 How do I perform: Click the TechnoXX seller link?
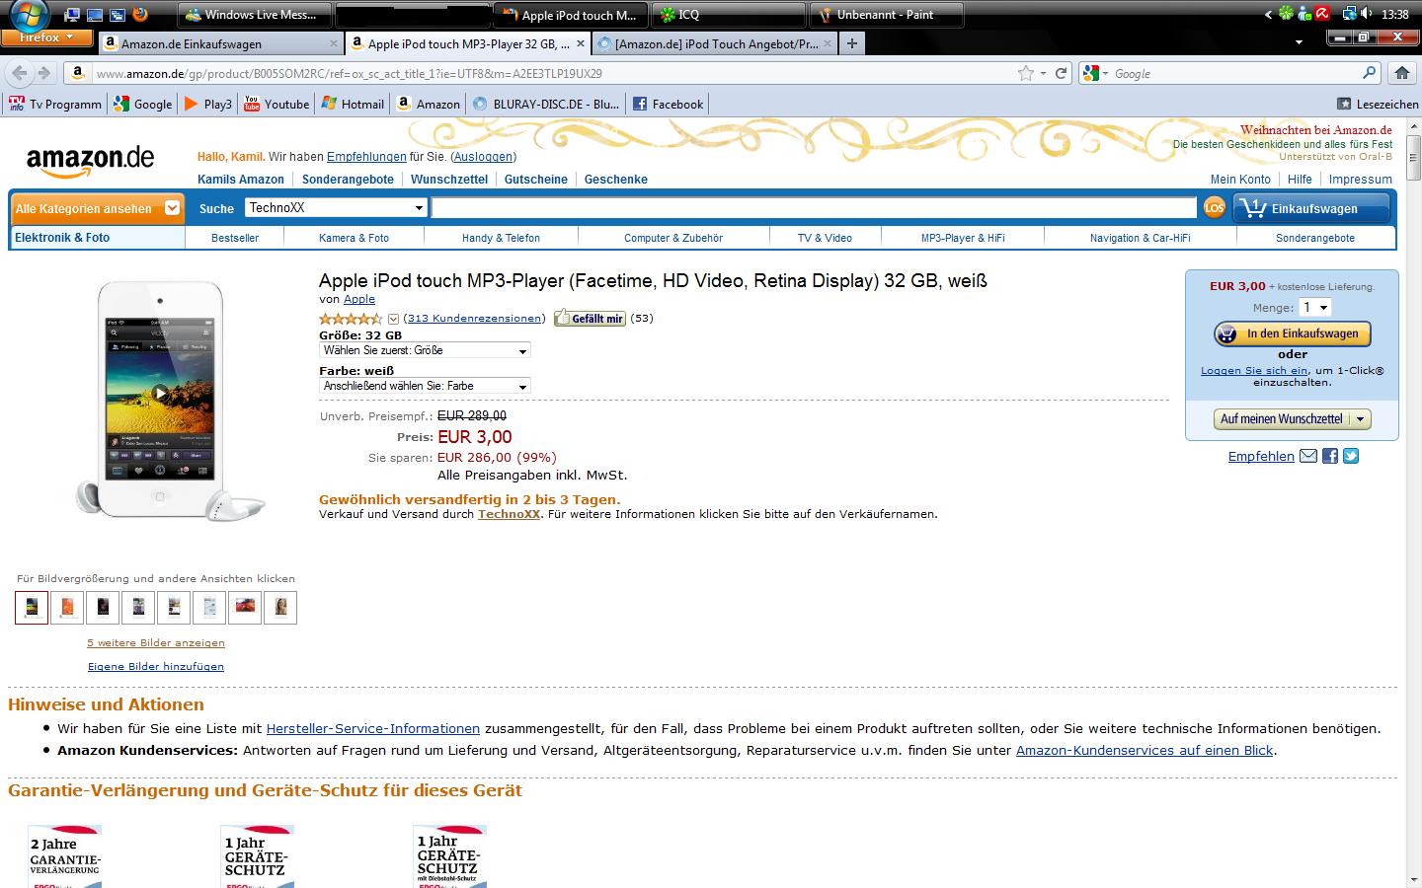click(x=509, y=514)
